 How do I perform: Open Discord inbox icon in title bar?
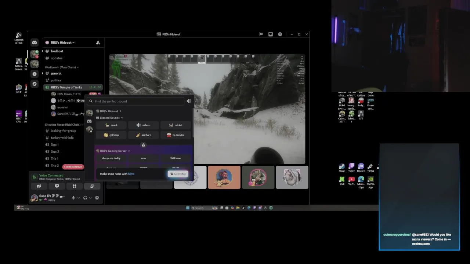[271, 34]
